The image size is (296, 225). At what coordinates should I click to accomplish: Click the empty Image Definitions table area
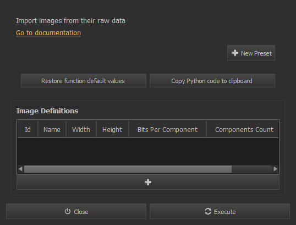[x=148, y=152]
